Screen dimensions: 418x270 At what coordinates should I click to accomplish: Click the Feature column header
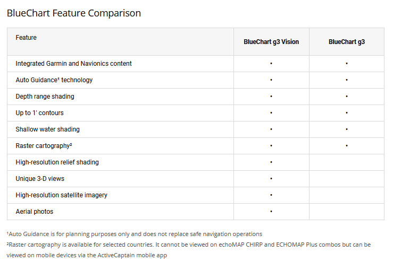click(x=26, y=38)
